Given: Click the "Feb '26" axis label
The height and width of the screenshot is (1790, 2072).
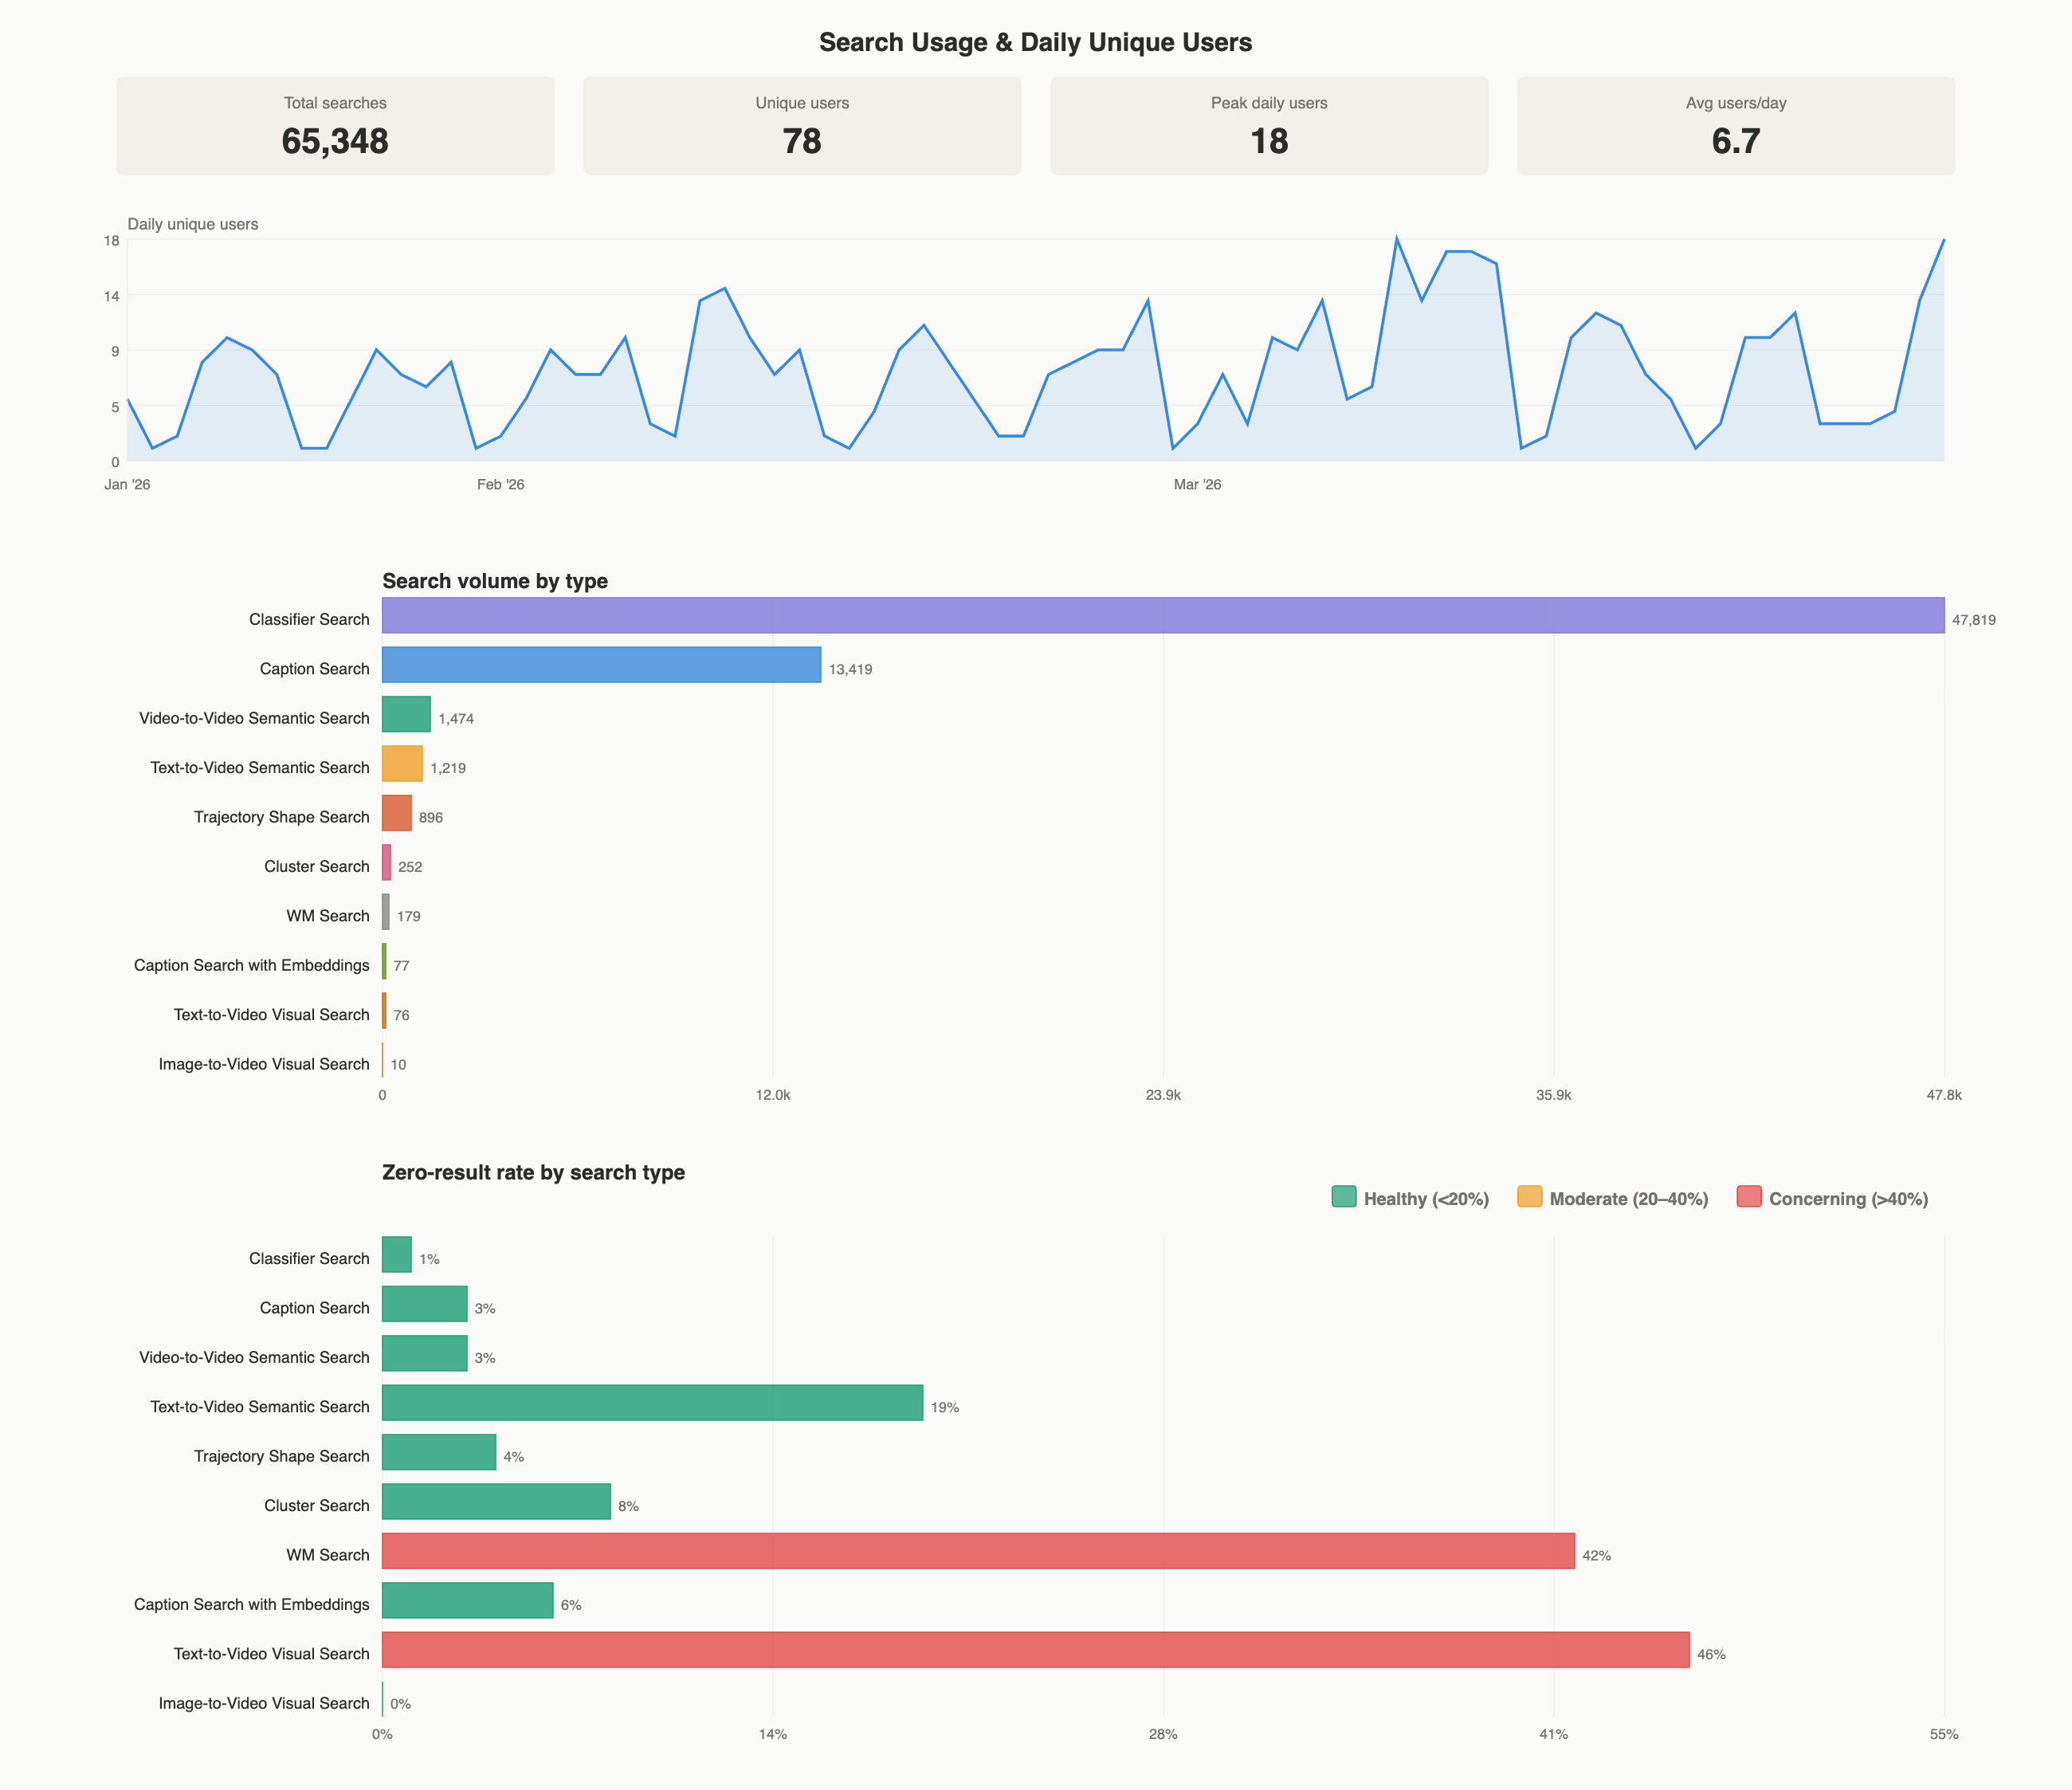Looking at the screenshot, I should [501, 485].
